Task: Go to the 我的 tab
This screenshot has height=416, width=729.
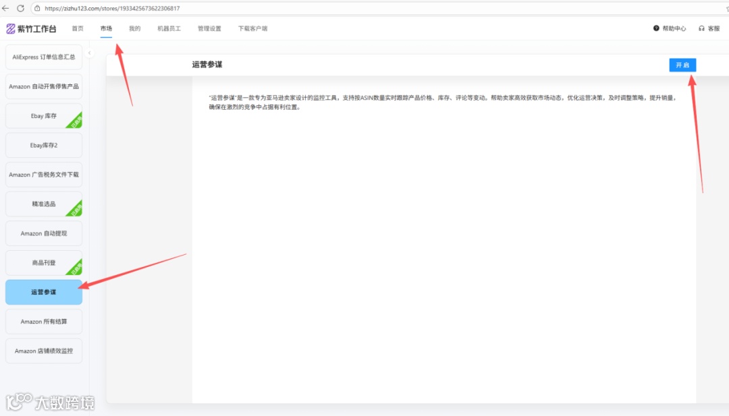Action: point(134,29)
